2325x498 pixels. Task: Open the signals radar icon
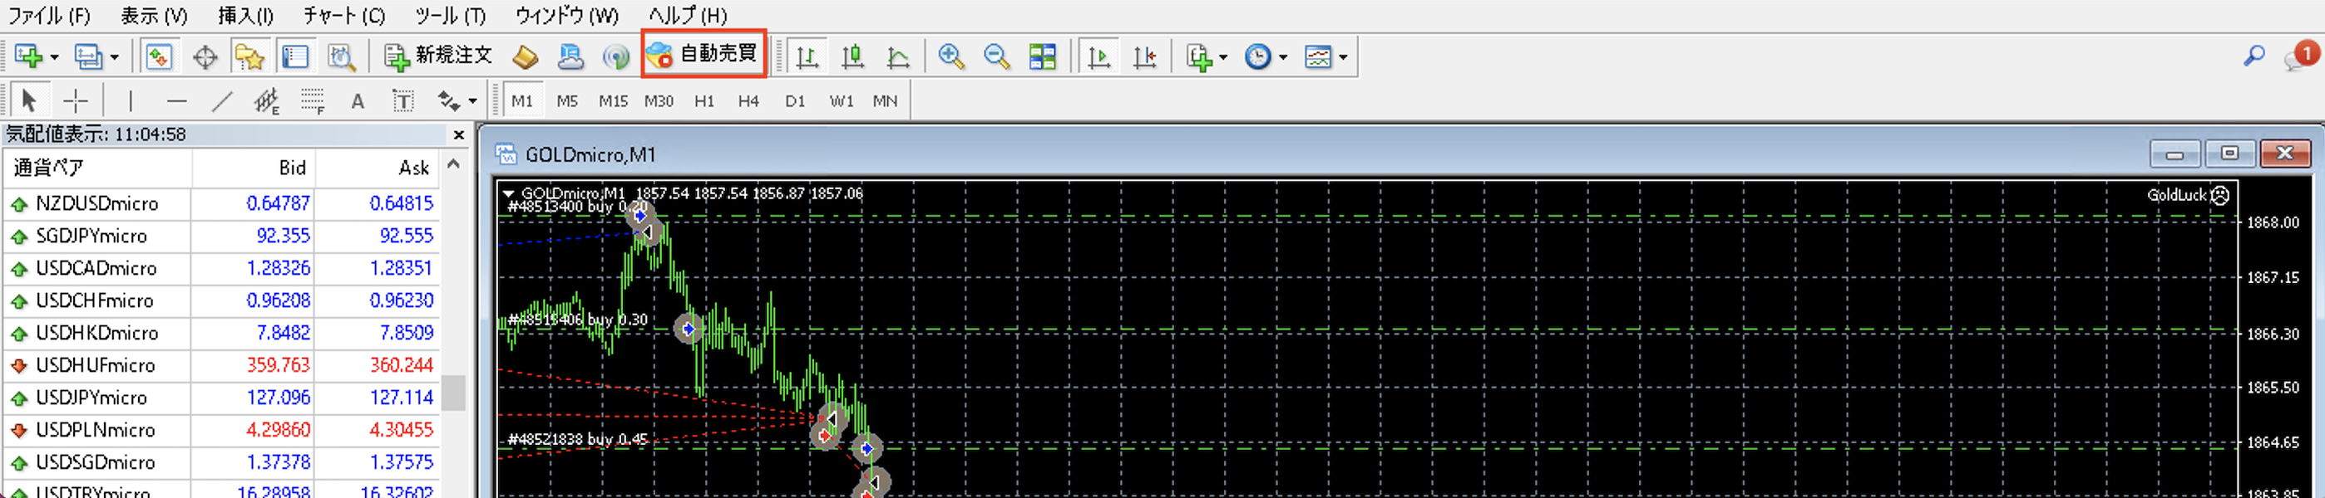[x=615, y=56]
